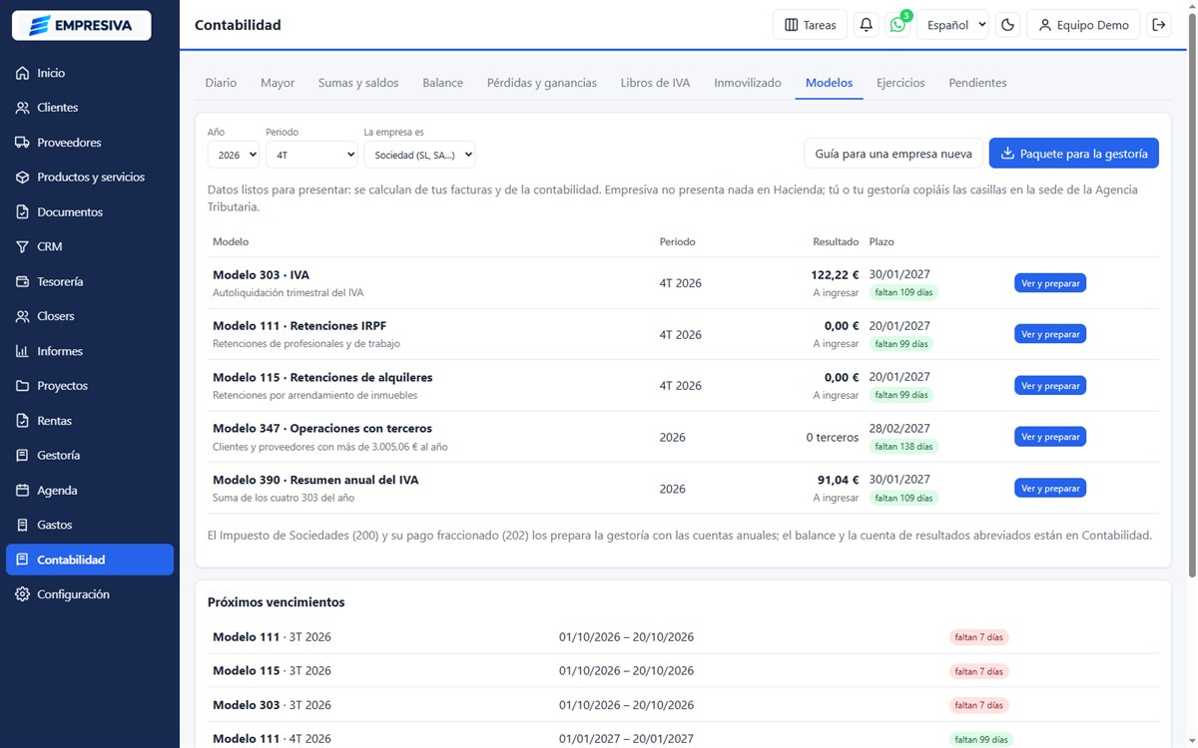
Task: Open Closers in the sidebar
Action: tap(90, 316)
